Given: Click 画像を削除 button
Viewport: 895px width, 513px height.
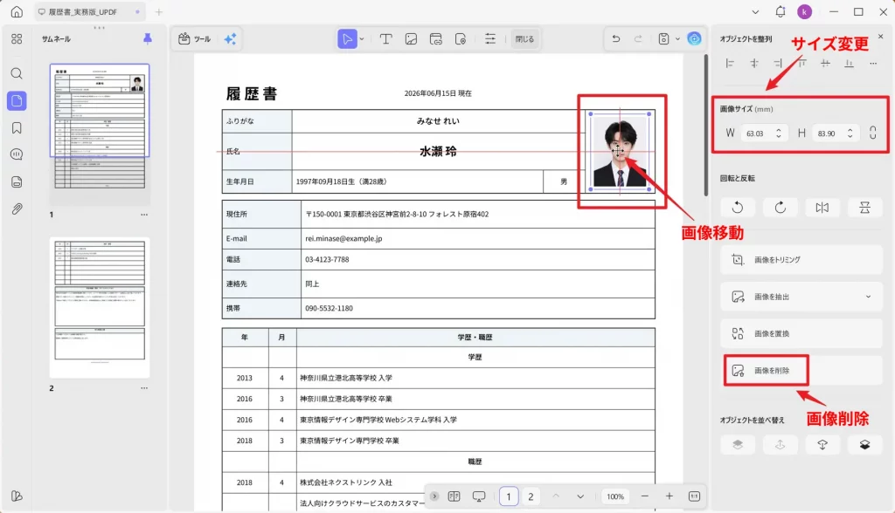Looking at the screenshot, I should (x=801, y=371).
